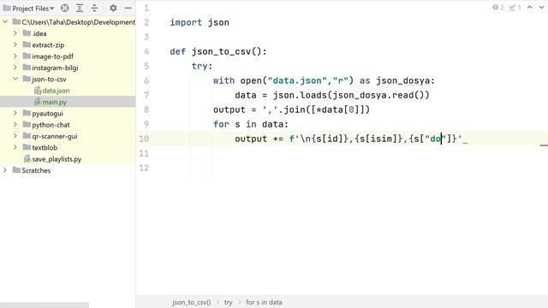548x308 pixels.
Task: Select the json-to-csv folder row
Action: coord(68,79)
